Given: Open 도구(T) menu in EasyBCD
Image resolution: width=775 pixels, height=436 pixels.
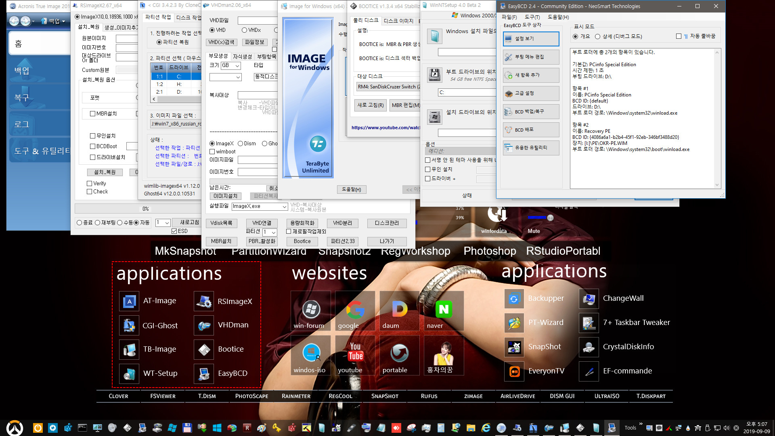Looking at the screenshot, I should [x=532, y=17].
